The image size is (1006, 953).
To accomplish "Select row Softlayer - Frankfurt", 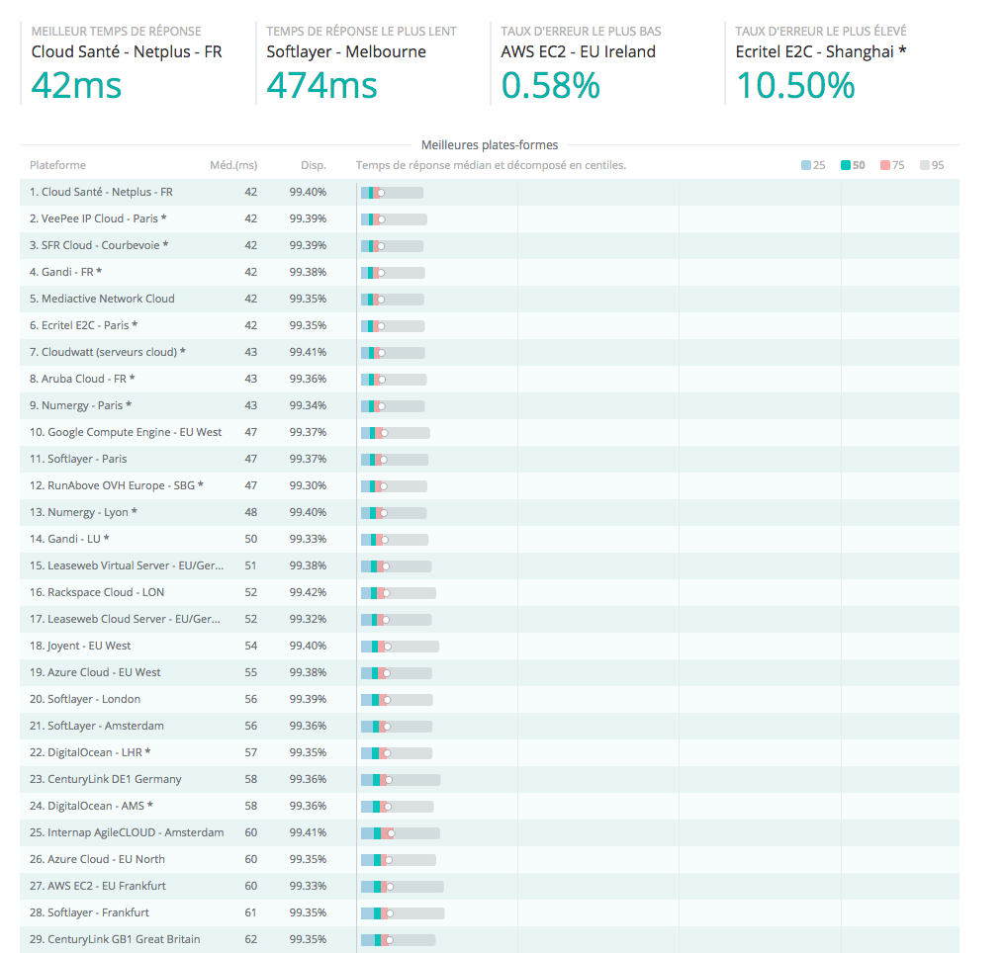I will coord(490,913).
